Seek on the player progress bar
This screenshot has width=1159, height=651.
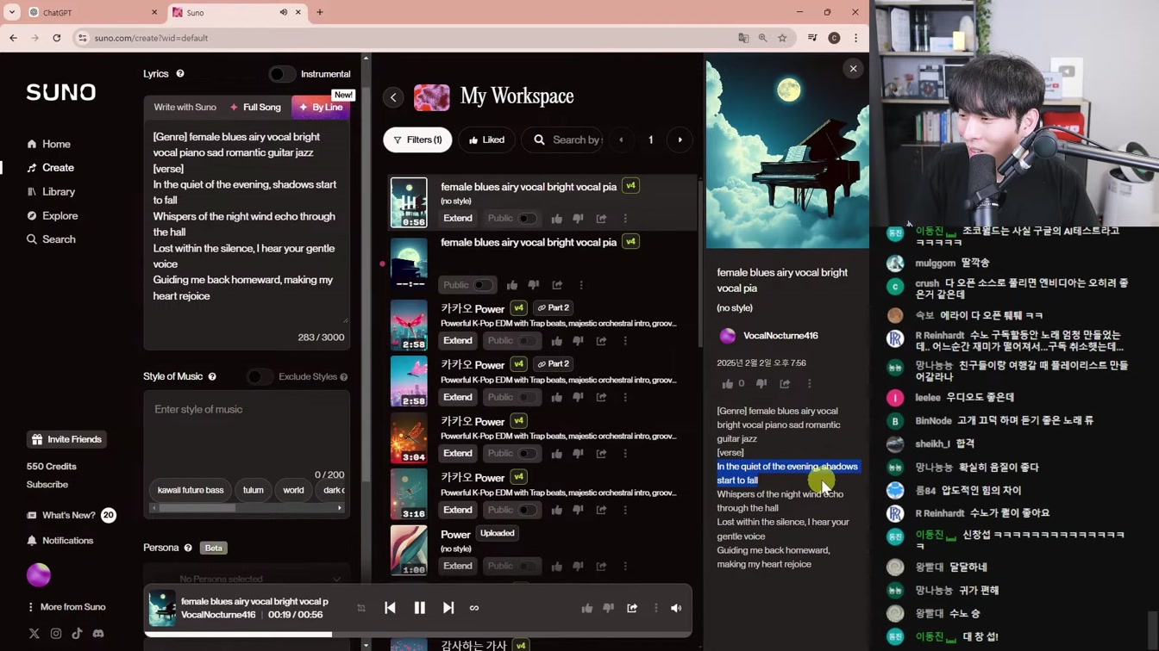coord(417,635)
